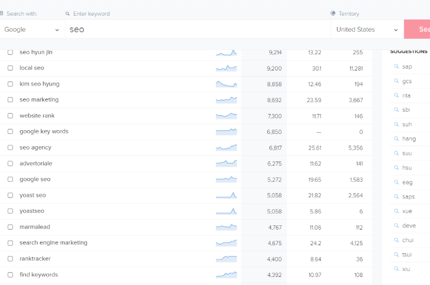This screenshot has width=430, height=285.
Task: Click search icon beside 'chui' suggestion
Action: click(396, 240)
